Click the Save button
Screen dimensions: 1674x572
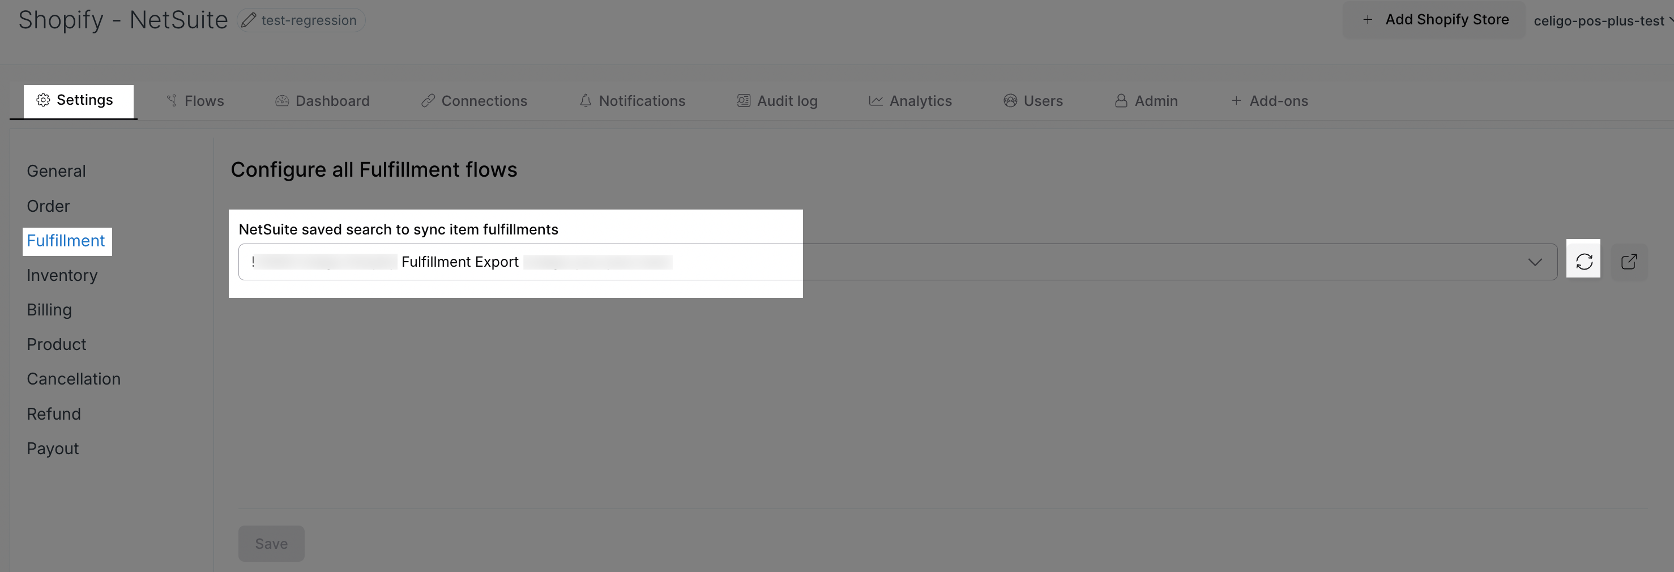click(271, 544)
